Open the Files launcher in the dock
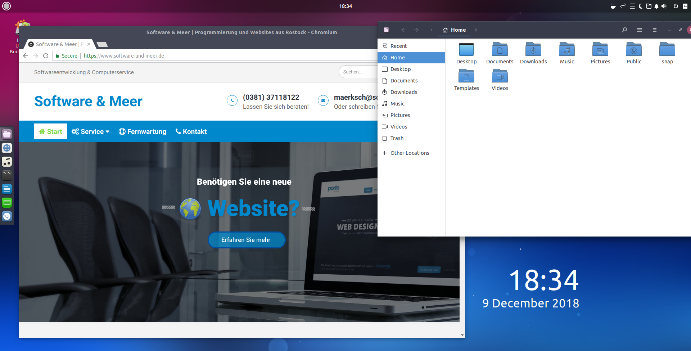 coord(7,134)
